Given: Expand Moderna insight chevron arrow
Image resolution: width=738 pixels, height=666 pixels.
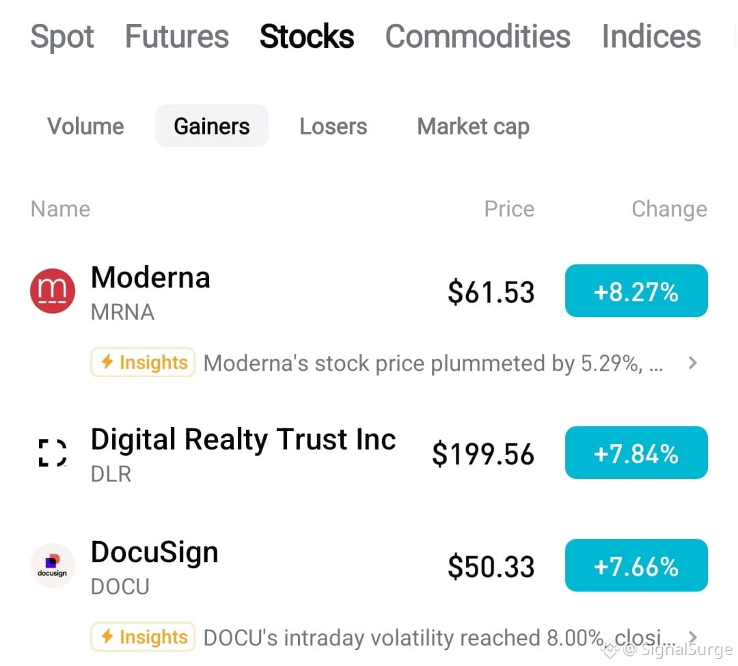Looking at the screenshot, I should pos(692,363).
